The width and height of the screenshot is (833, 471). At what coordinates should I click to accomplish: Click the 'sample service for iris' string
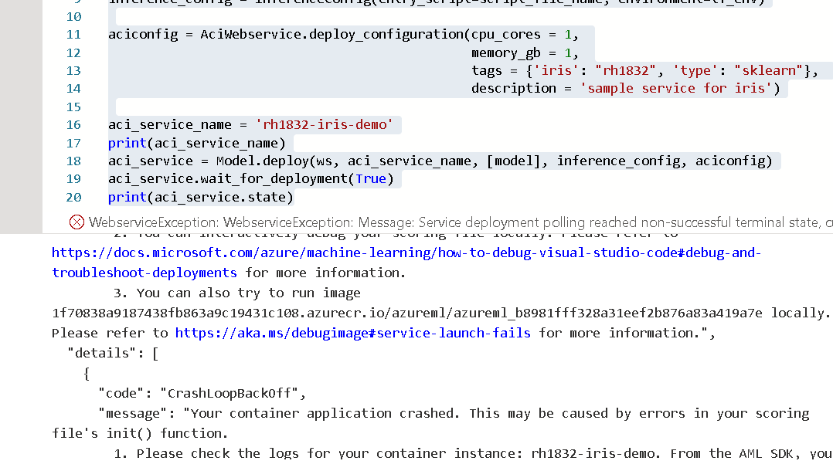(675, 89)
